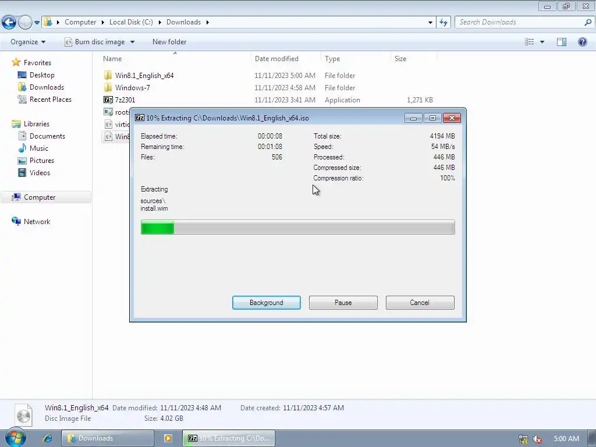The width and height of the screenshot is (596, 447).
Task: Select Network in the navigation pane
Action: [37, 221]
